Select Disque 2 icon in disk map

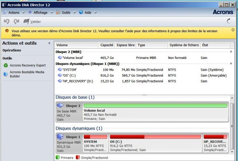pos(61,106)
